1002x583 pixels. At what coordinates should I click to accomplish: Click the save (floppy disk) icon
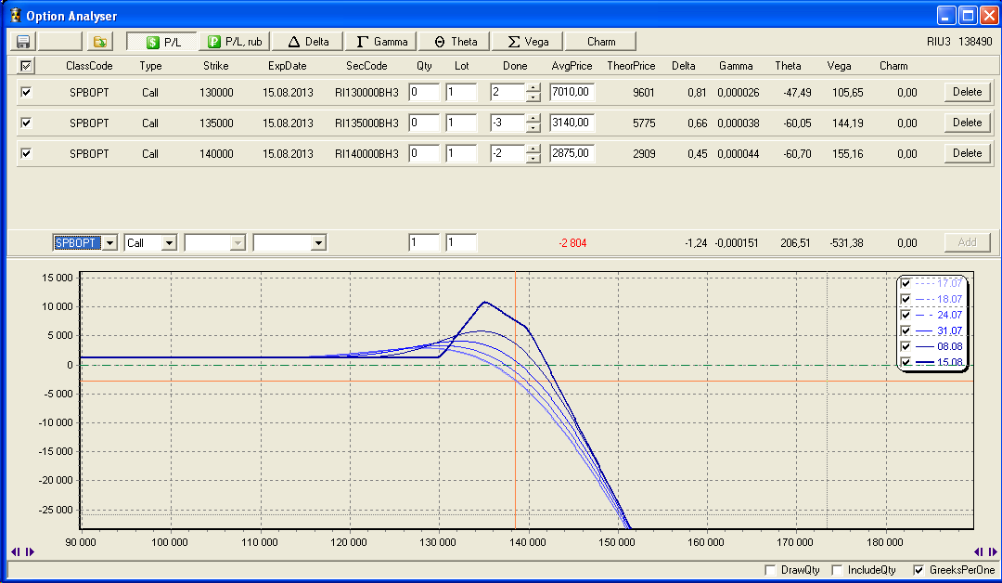pyautogui.click(x=23, y=42)
